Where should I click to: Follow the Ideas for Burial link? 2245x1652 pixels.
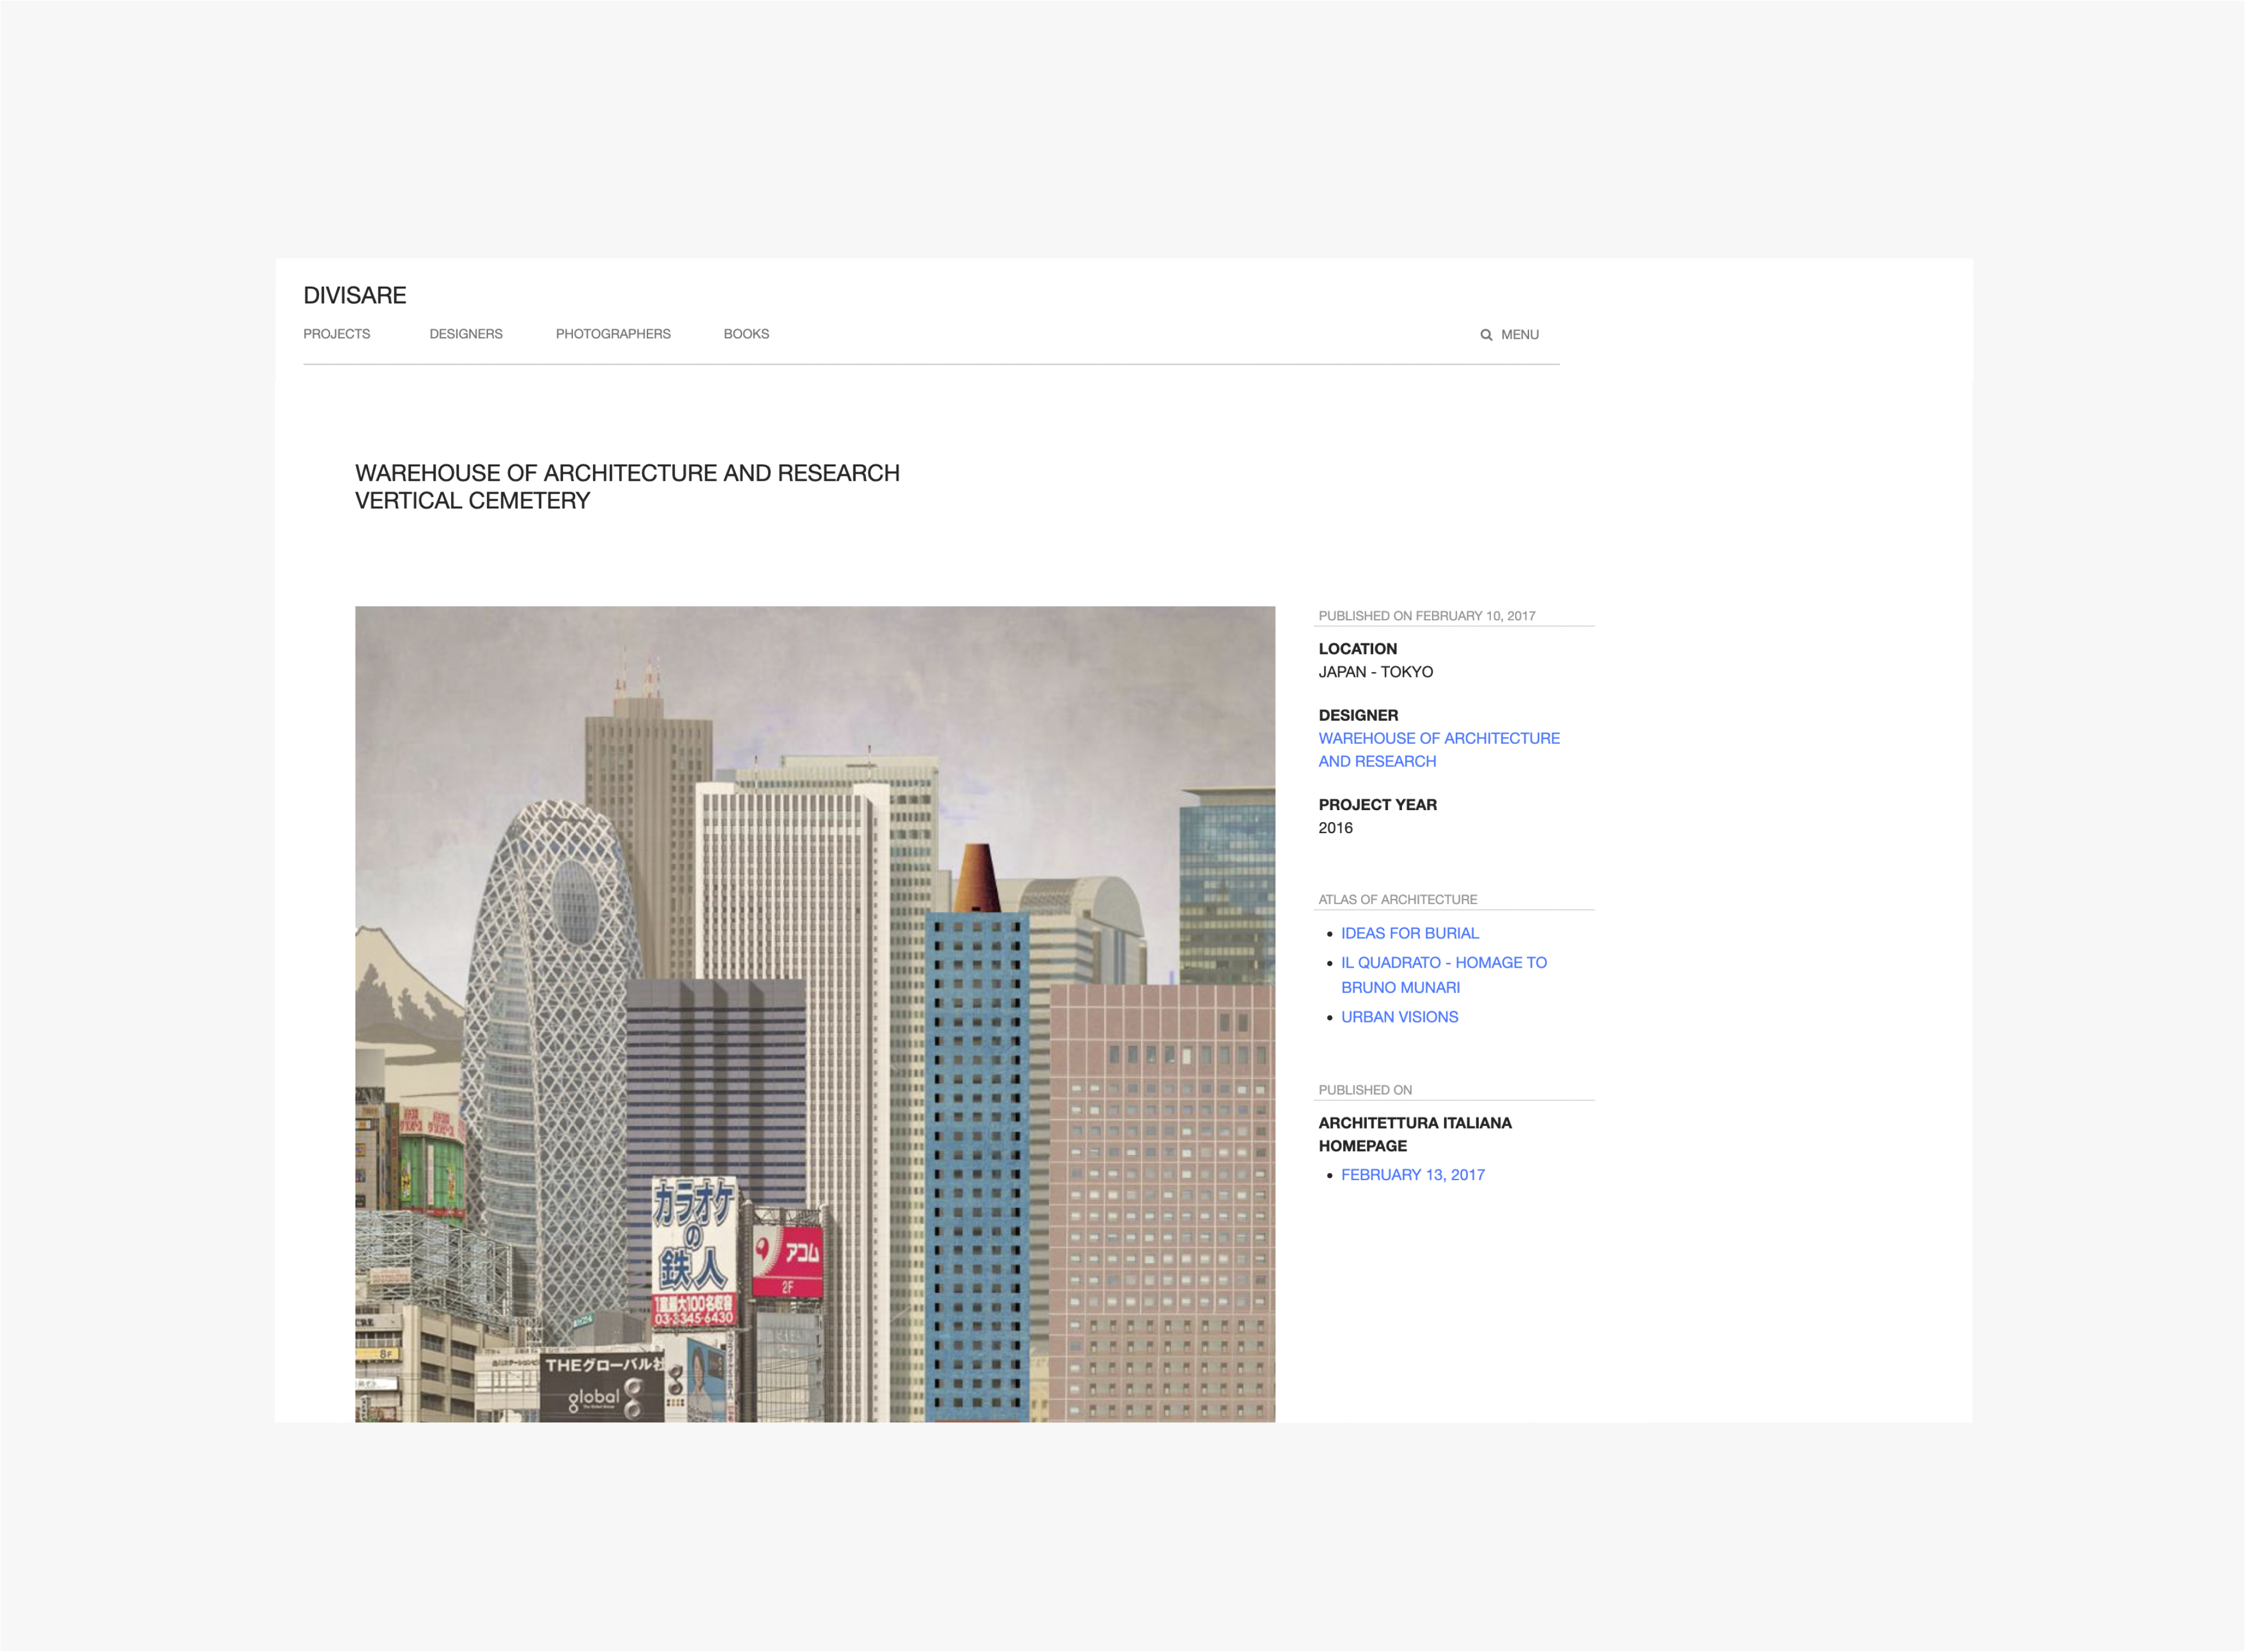pos(1409,933)
